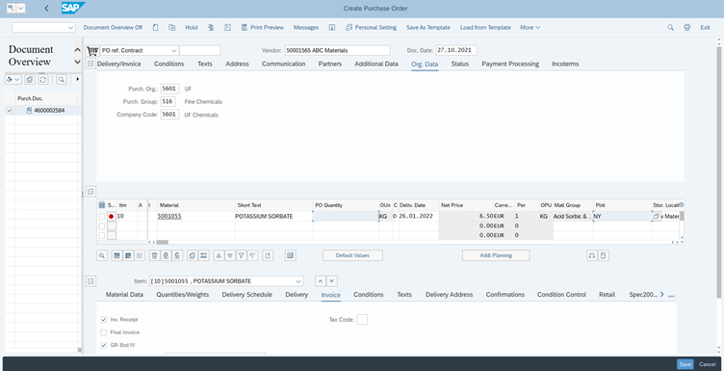Screen dimensions: 724x371
Task: Click the trash Delete item icon
Action: pos(155,255)
